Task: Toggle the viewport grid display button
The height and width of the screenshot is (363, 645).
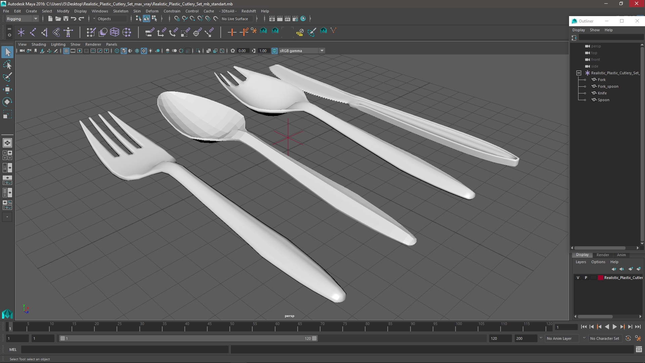Action: click(x=66, y=51)
